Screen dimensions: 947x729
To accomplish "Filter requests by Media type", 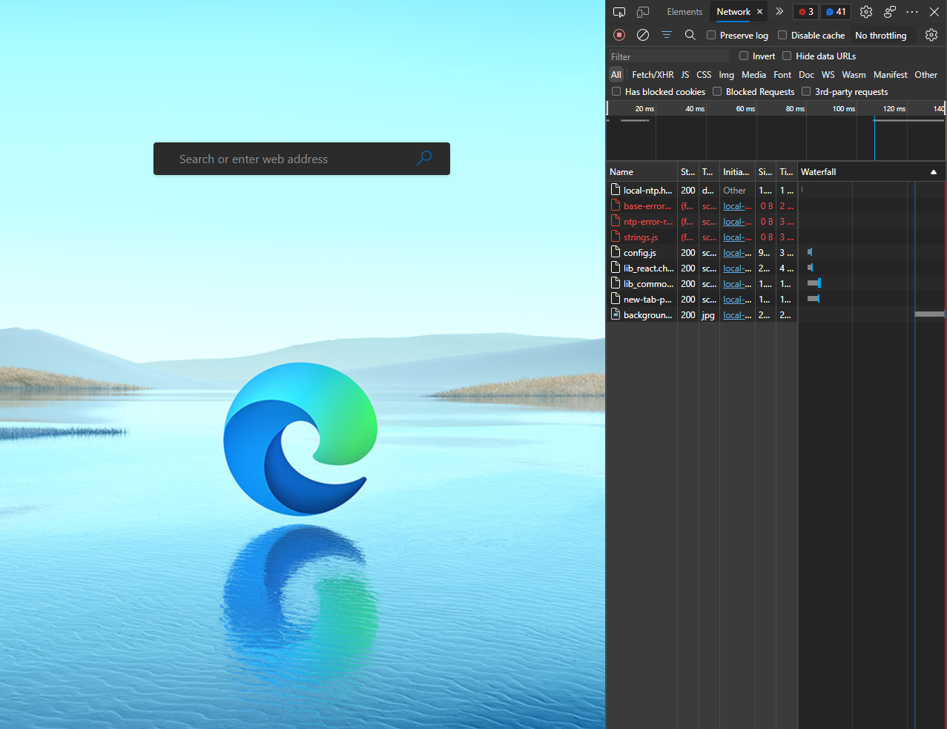I will coord(753,75).
